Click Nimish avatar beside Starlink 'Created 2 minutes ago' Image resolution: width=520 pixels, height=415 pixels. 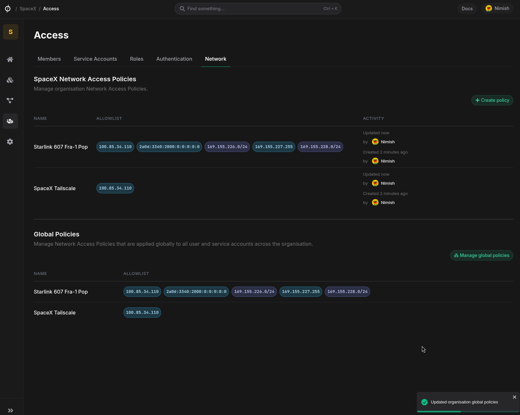coord(375,161)
